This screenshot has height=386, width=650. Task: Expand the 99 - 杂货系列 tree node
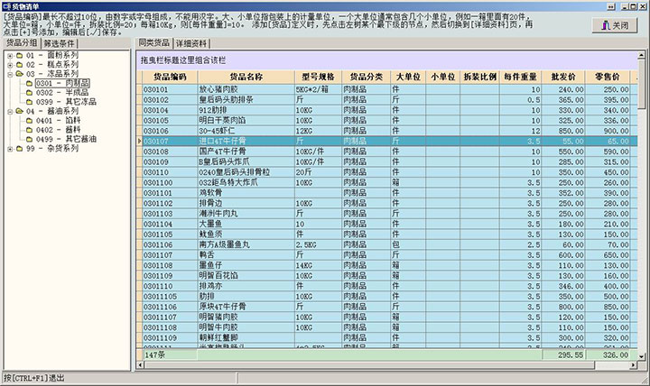[8, 147]
